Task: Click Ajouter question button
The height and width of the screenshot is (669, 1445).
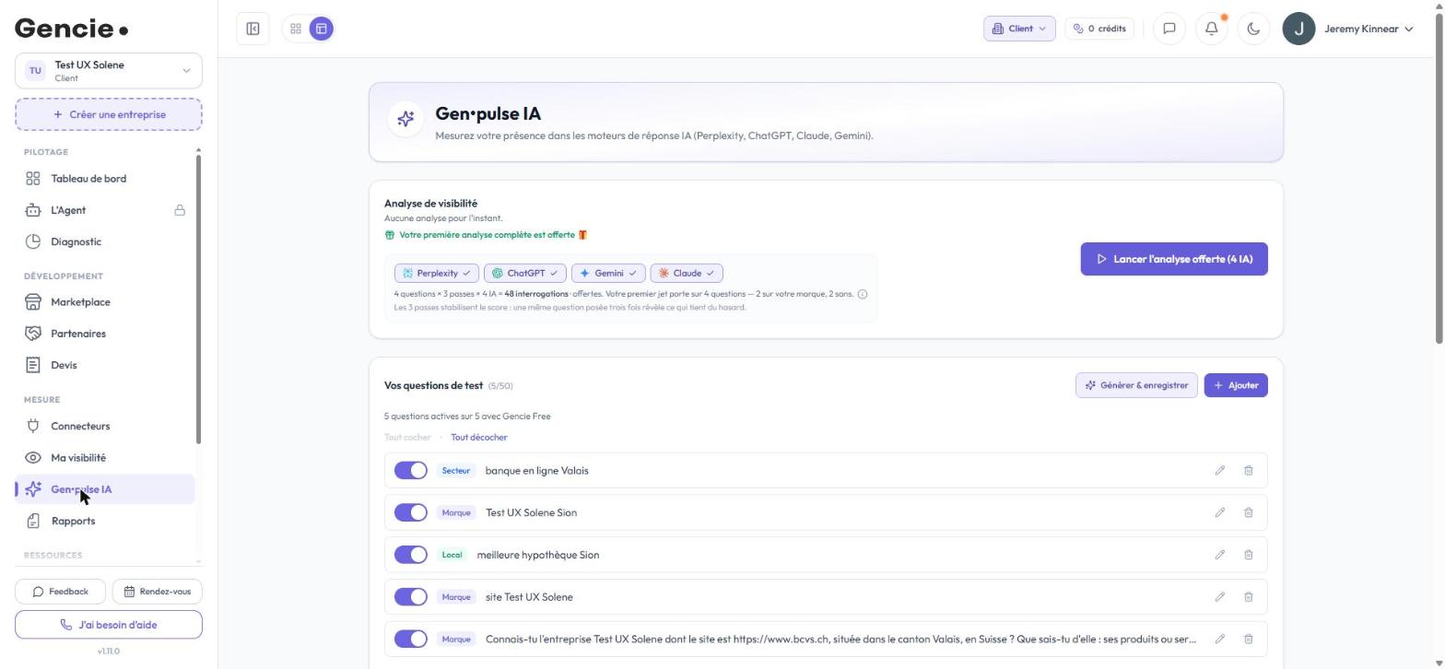Action: 1236,385
